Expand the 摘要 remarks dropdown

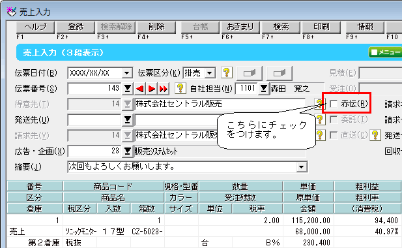click(301, 167)
